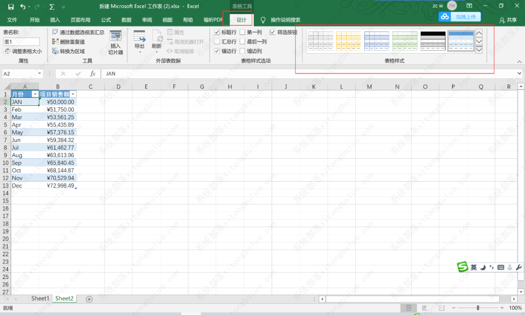Open the Name Box dropdown arrow
This screenshot has width=525, height=315.
(x=38, y=74)
